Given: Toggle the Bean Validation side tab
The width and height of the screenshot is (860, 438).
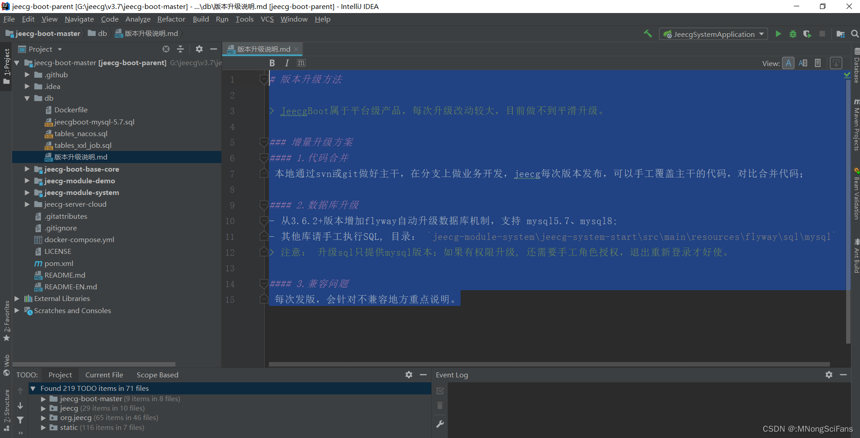Looking at the screenshot, I should tap(856, 194).
